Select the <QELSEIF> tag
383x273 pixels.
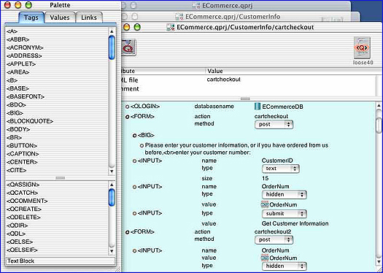[x=22, y=250]
